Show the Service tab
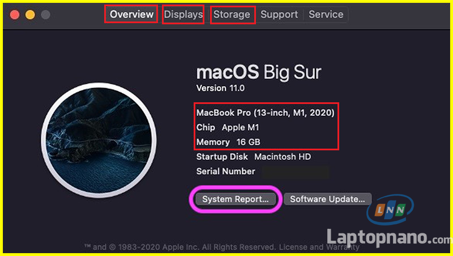The height and width of the screenshot is (256, 453). pyautogui.click(x=326, y=14)
